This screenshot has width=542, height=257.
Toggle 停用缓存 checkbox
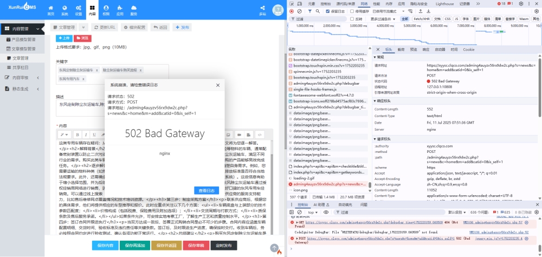352,11
